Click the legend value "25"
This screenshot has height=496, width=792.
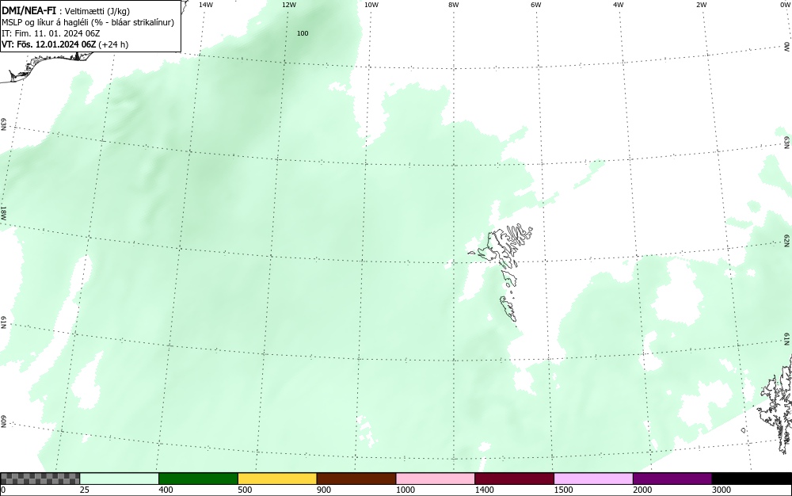(85, 490)
